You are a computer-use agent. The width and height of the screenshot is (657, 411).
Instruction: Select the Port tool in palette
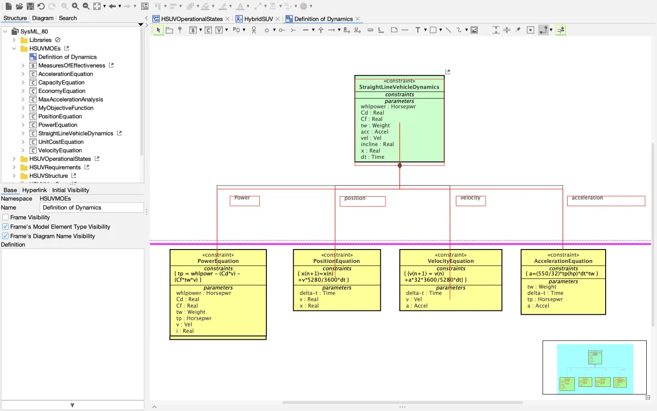coord(236,30)
